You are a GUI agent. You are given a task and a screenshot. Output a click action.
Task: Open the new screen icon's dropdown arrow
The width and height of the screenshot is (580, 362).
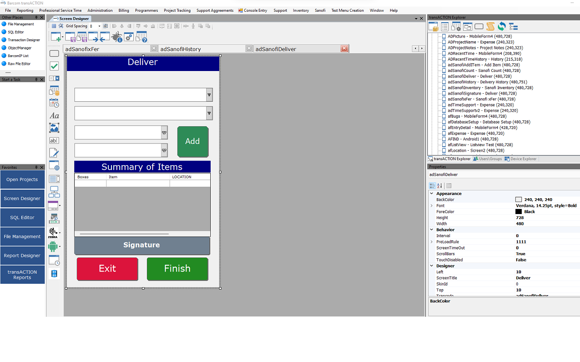63,37
